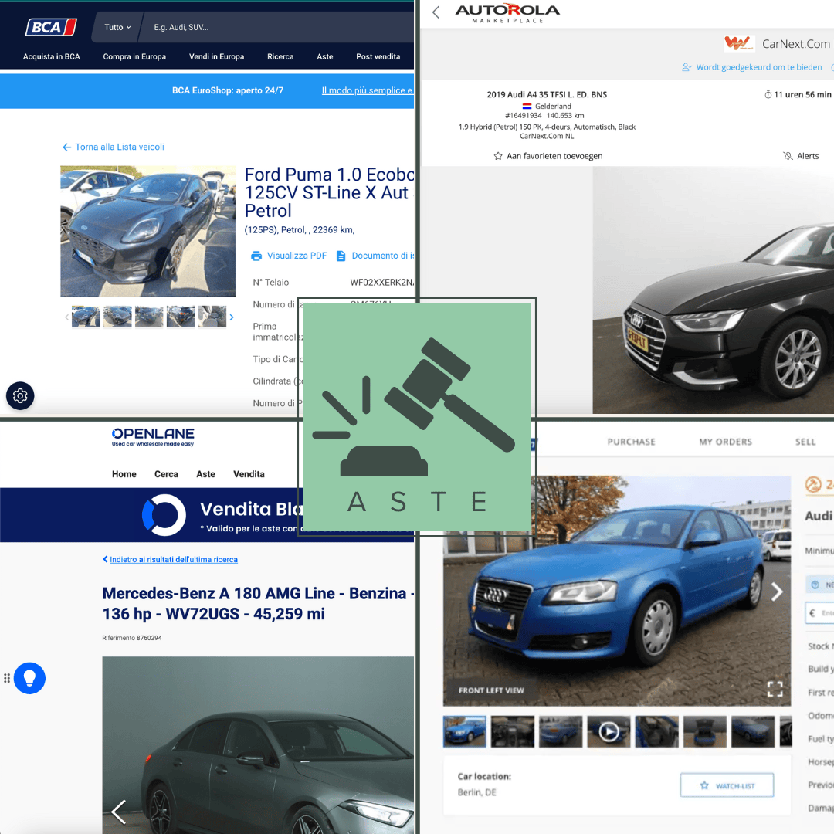
Task: Click the OPENLANE logo
Action: click(153, 437)
